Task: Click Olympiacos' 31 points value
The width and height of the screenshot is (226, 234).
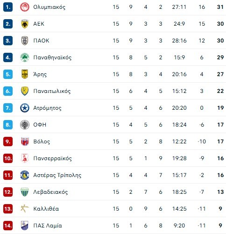Action: [x=220, y=7]
